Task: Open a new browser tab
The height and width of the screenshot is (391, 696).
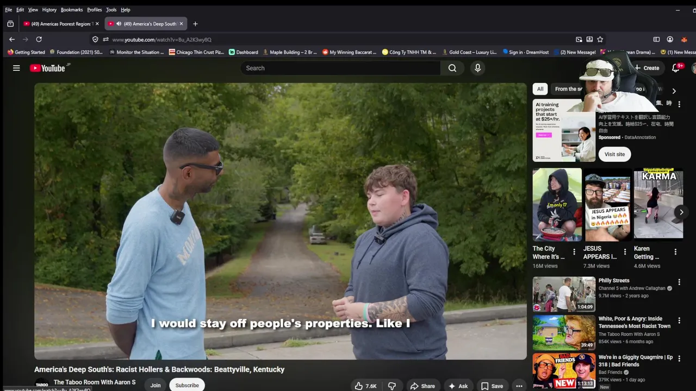Action: coord(195,24)
